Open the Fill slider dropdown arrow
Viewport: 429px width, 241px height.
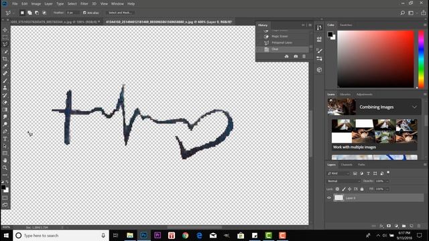(x=387, y=189)
